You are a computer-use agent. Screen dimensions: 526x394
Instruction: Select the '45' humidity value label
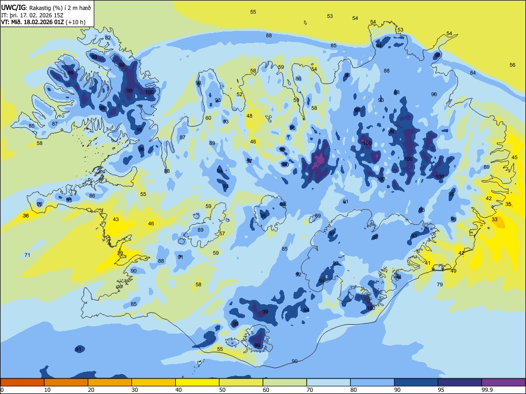[x=514, y=158]
